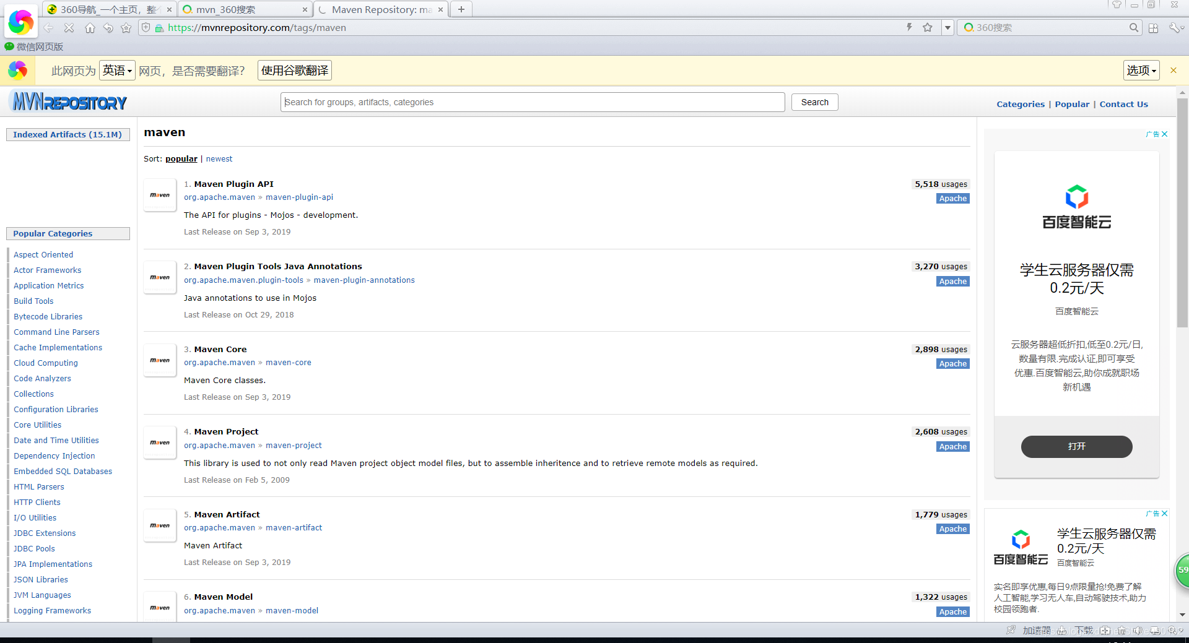This screenshot has width=1189, height=643.
Task: Click the Search button
Action: pyautogui.click(x=814, y=102)
